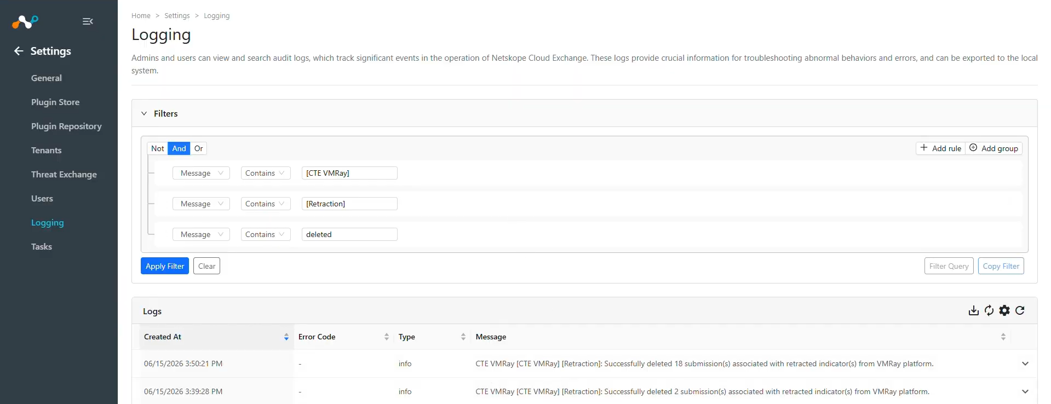
Task: Open General settings in the sidebar
Action: pos(47,78)
